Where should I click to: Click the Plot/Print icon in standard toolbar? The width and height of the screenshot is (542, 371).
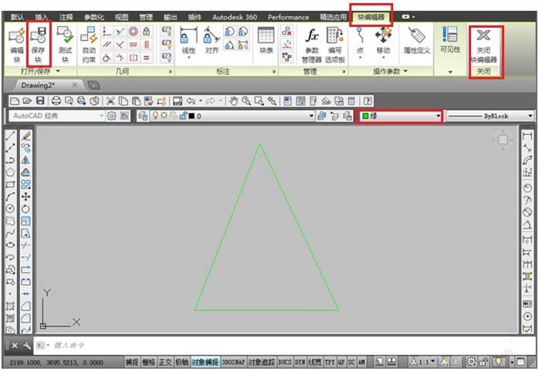pyautogui.click(x=56, y=101)
